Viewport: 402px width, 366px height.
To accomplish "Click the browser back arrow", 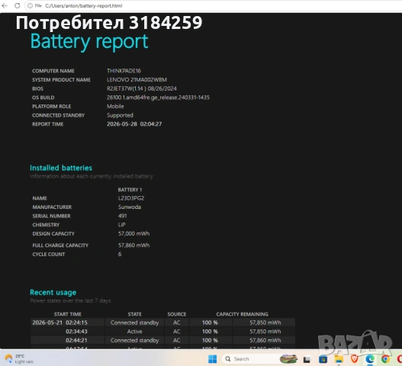I will click(5, 5).
